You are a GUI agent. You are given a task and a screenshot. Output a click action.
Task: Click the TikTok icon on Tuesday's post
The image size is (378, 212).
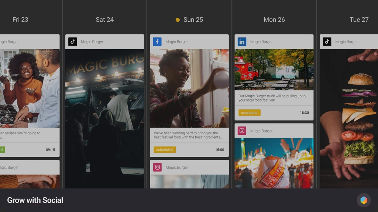pos(327,42)
